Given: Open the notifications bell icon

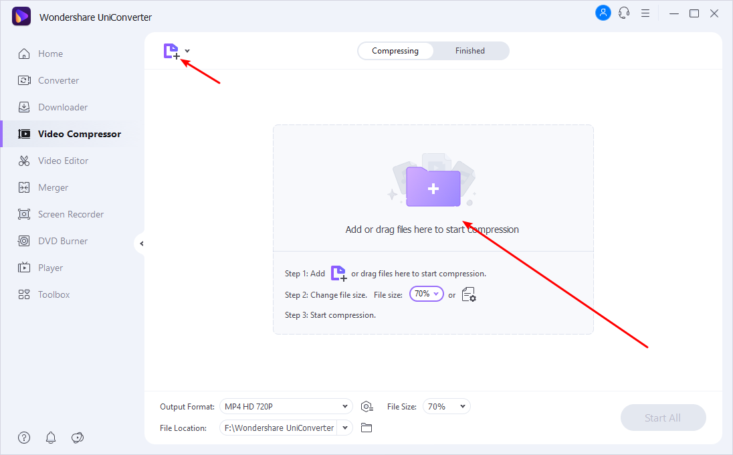Looking at the screenshot, I should point(51,438).
